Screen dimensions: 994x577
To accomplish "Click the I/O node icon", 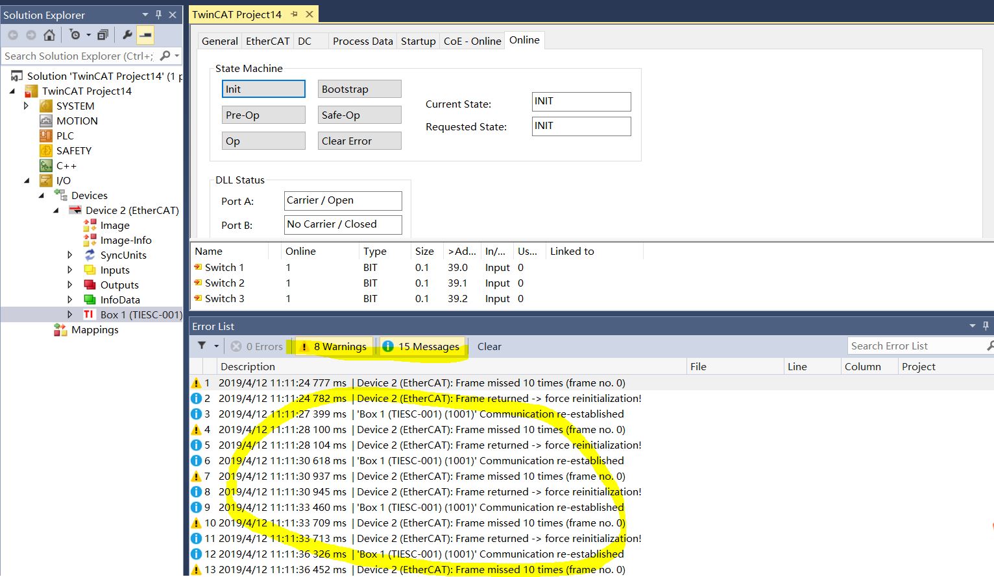I will pos(46,180).
